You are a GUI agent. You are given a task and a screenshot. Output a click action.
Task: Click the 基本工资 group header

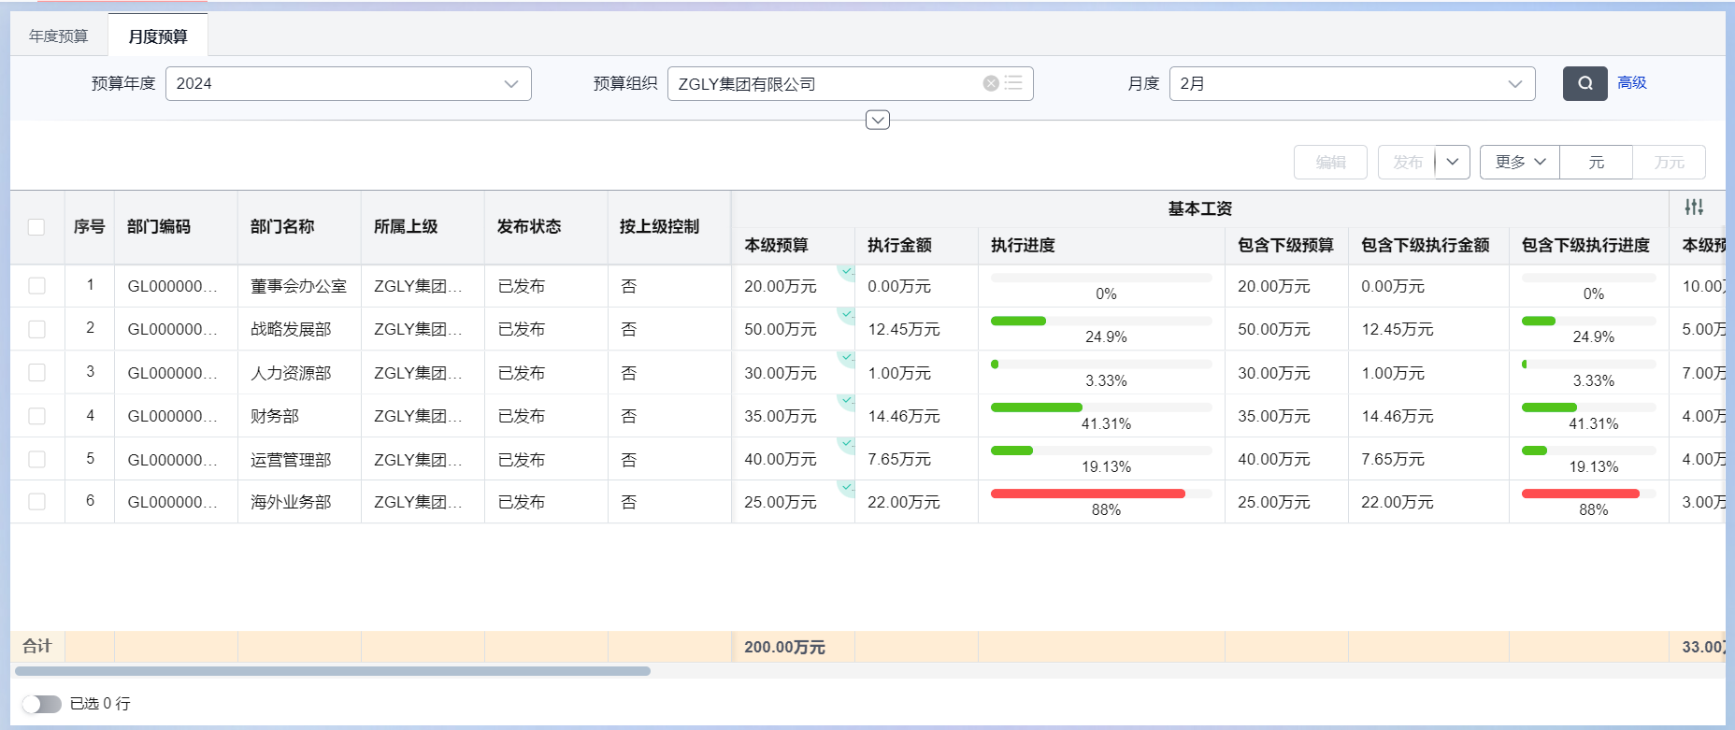[x=1199, y=208]
